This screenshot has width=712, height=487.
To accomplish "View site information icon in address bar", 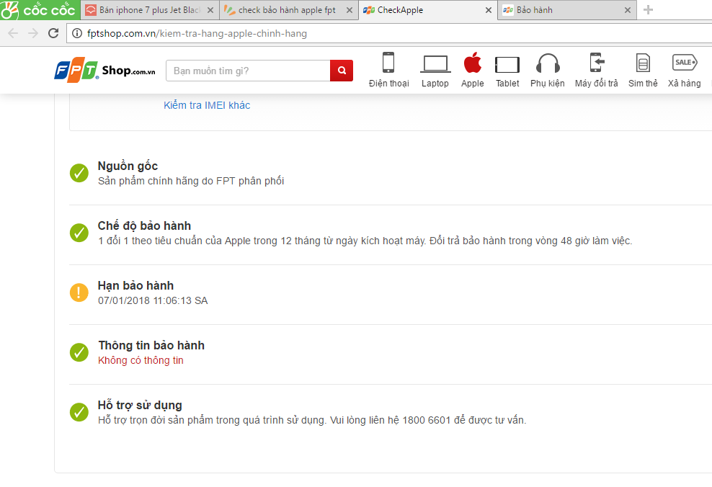I will (77, 33).
